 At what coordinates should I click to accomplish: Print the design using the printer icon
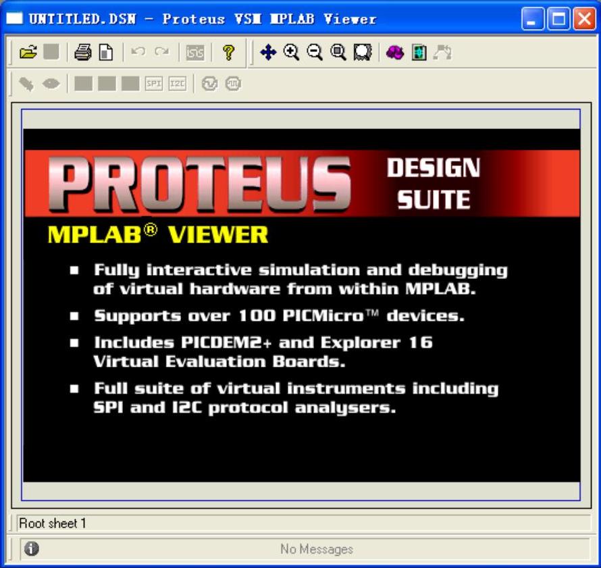83,52
